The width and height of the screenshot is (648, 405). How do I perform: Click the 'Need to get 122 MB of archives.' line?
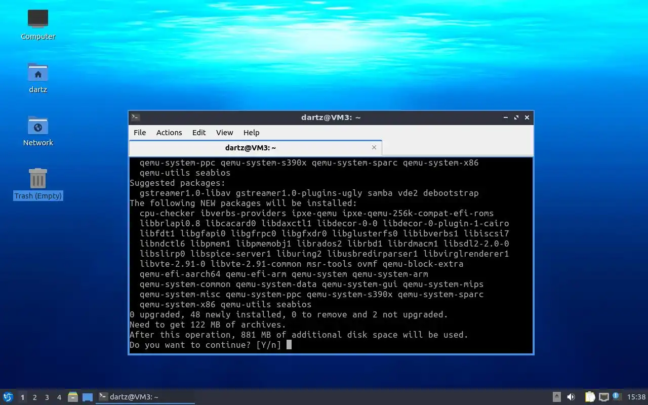208,325
